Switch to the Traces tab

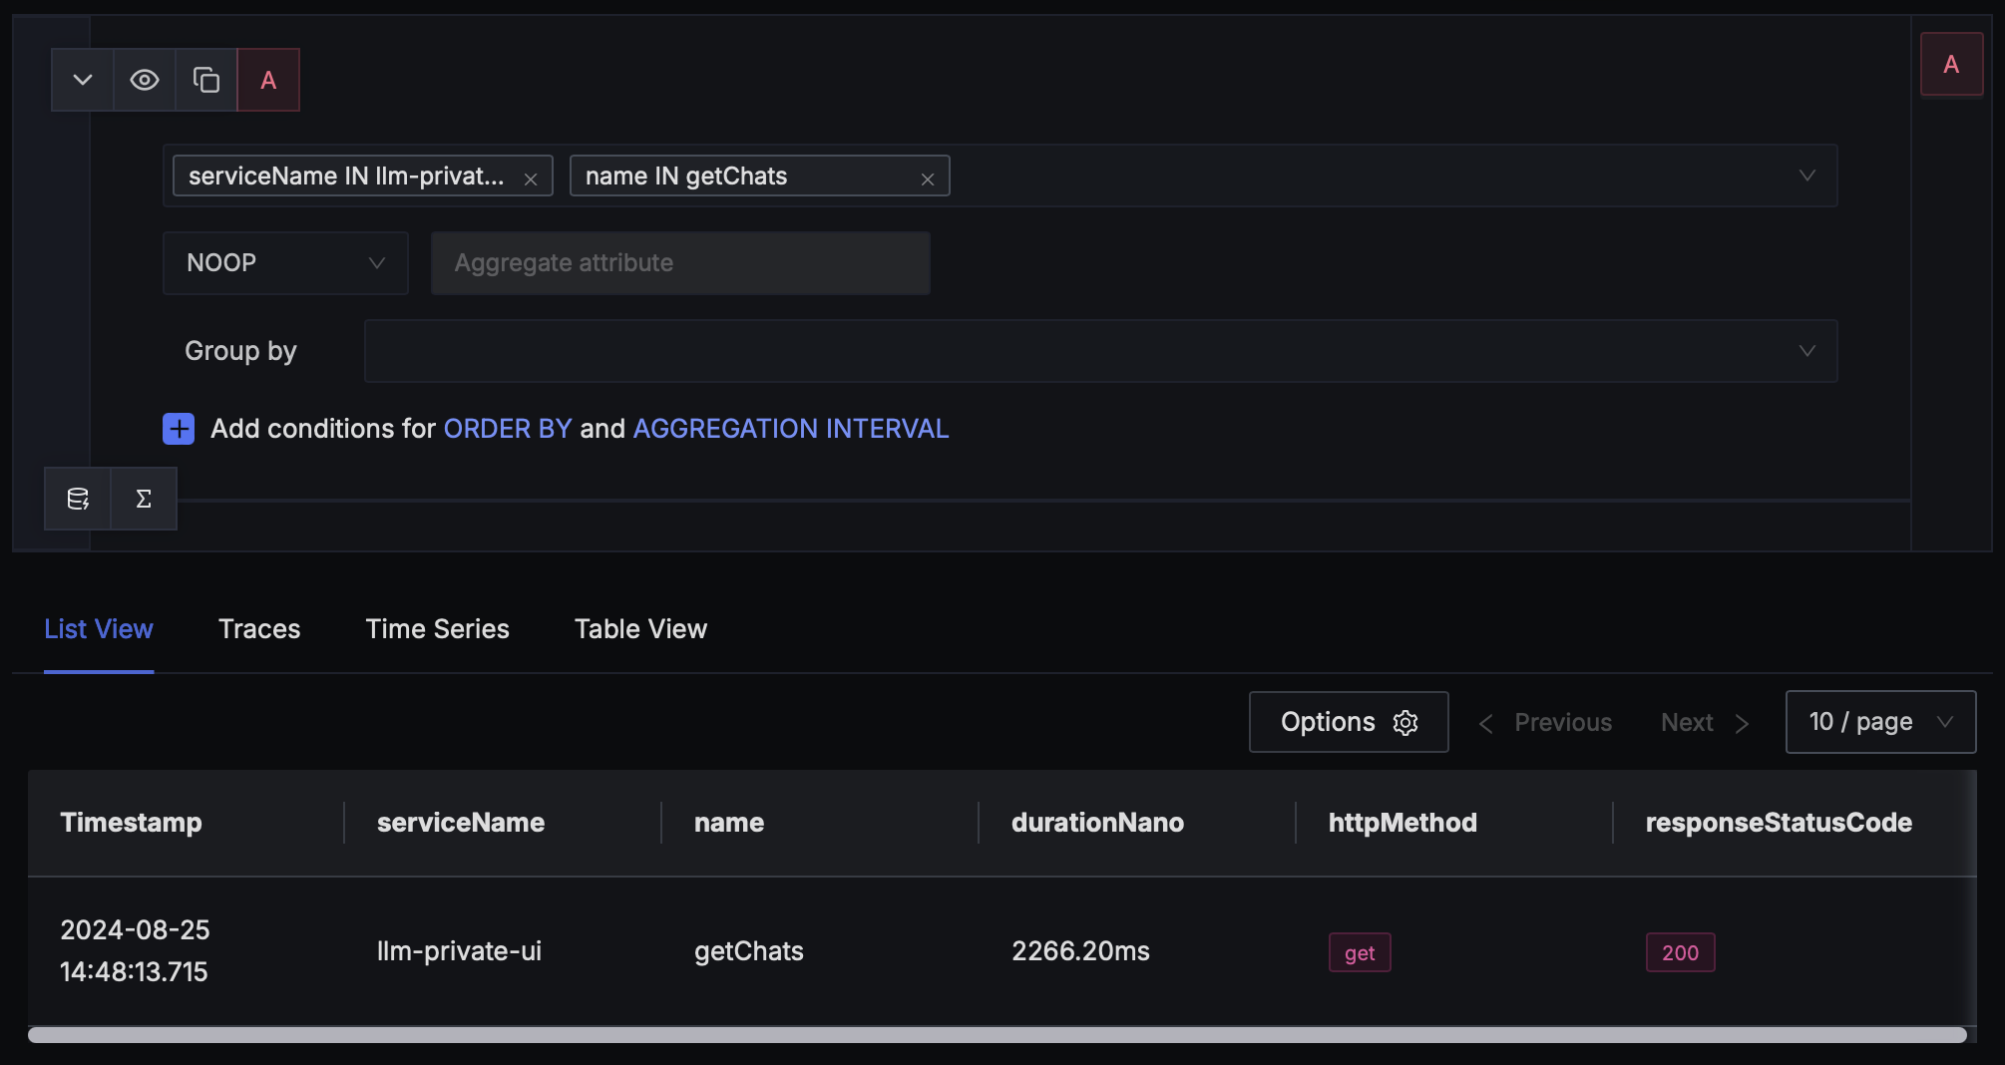point(259,629)
